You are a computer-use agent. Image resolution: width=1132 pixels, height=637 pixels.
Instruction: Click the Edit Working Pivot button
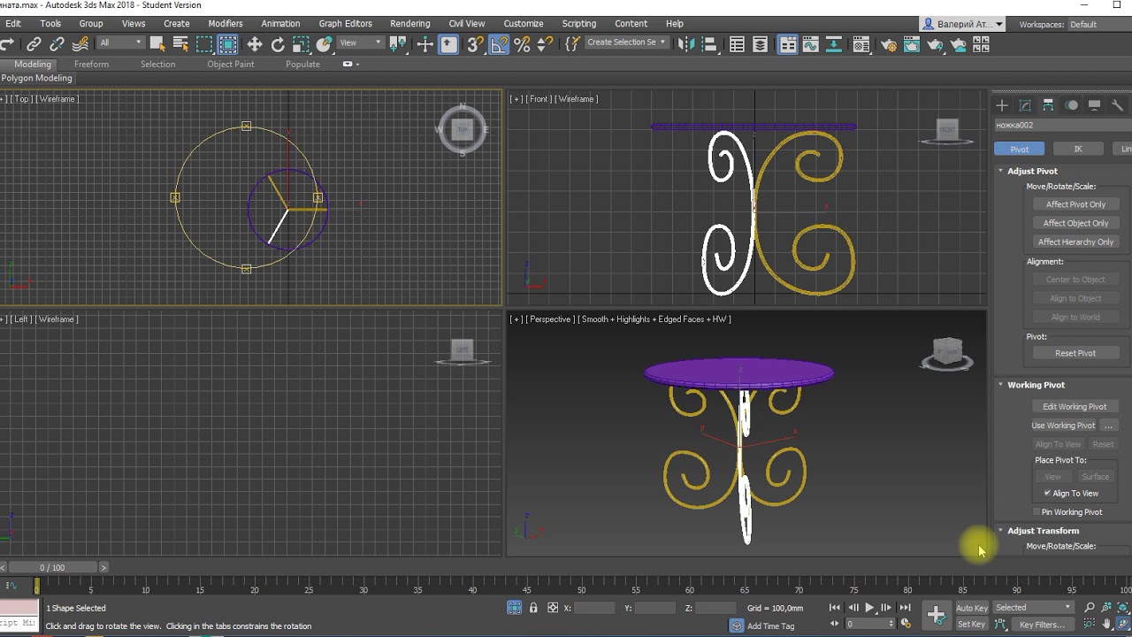pyautogui.click(x=1075, y=407)
